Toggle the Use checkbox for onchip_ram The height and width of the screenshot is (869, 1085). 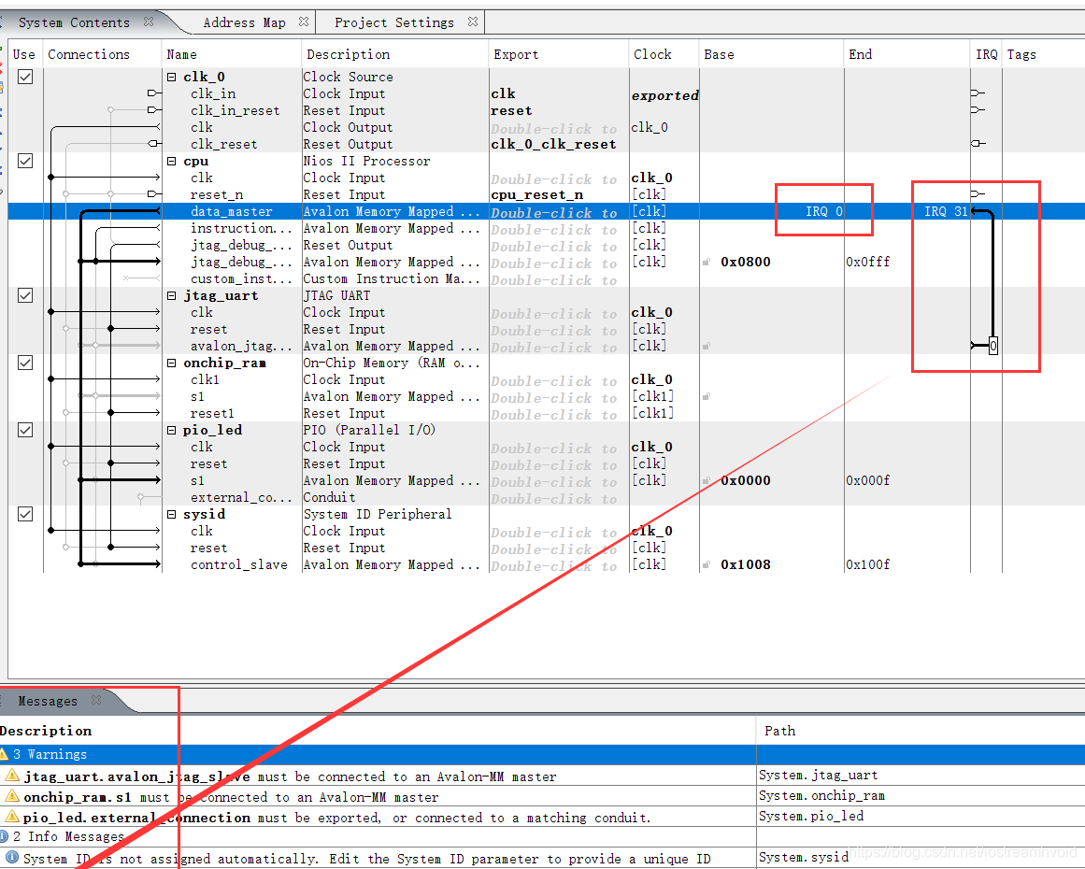coord(25,363)
